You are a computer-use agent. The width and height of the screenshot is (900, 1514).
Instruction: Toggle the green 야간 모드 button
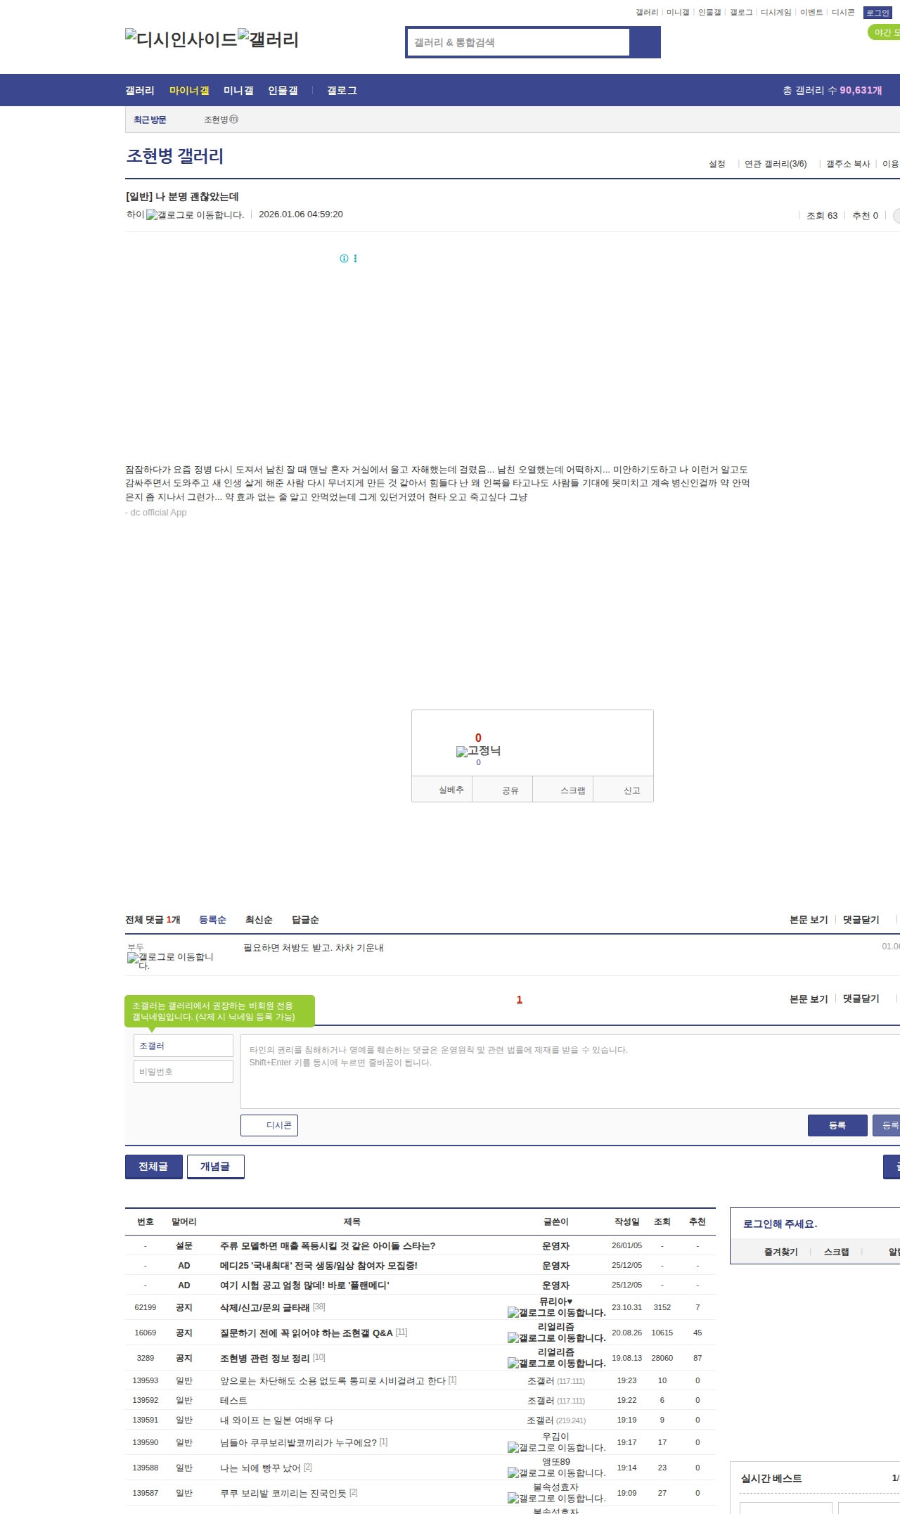click(884, 32)
